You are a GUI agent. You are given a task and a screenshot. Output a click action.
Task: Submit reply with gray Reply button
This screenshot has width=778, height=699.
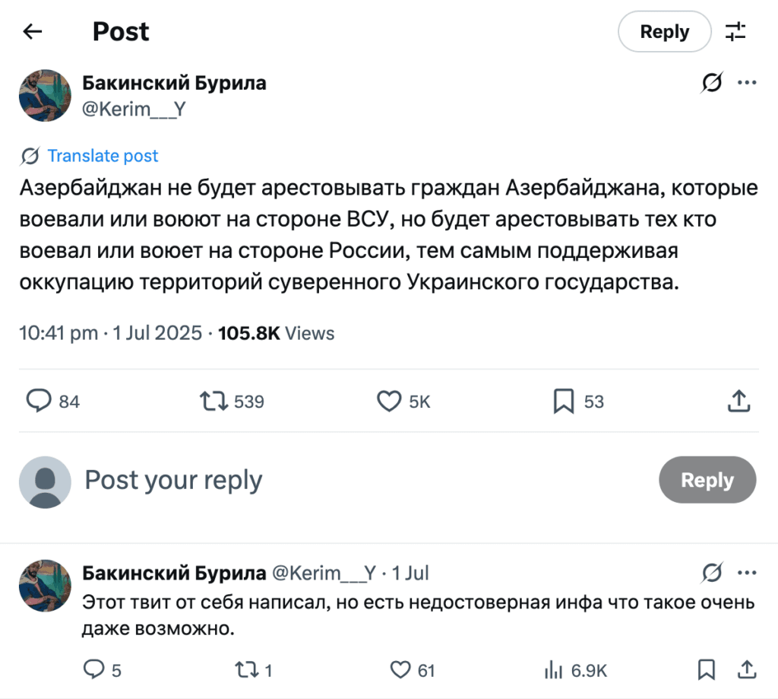(707, 481)
